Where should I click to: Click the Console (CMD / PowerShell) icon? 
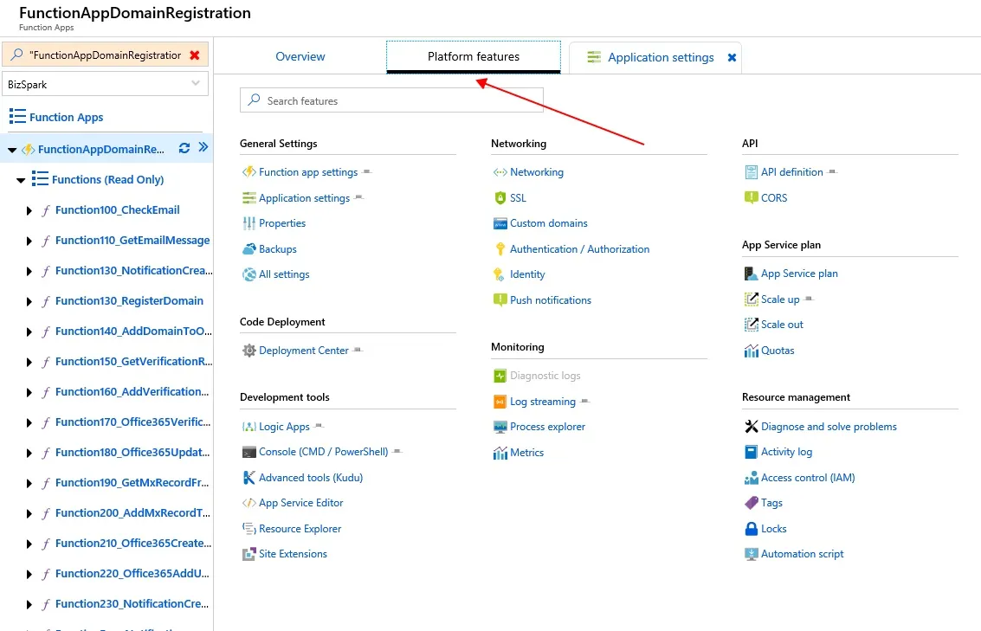[x=249, y=452]
